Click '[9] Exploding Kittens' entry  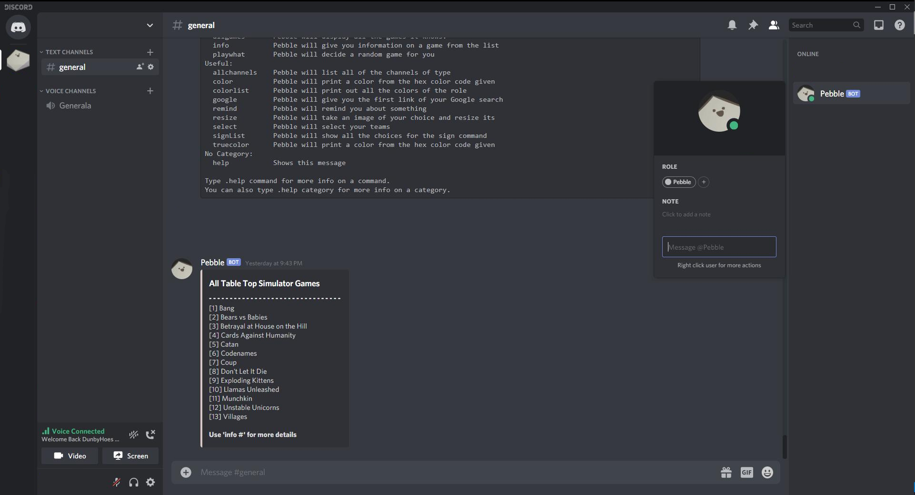click(241, 380)
